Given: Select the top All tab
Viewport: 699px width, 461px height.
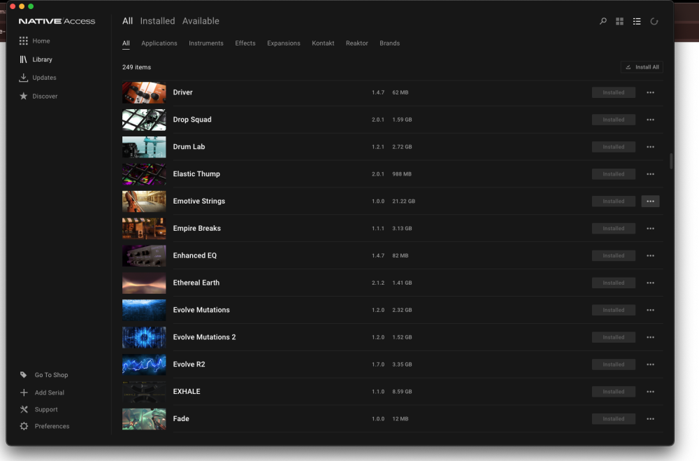Looking at the screenshot, I should 127,21.
